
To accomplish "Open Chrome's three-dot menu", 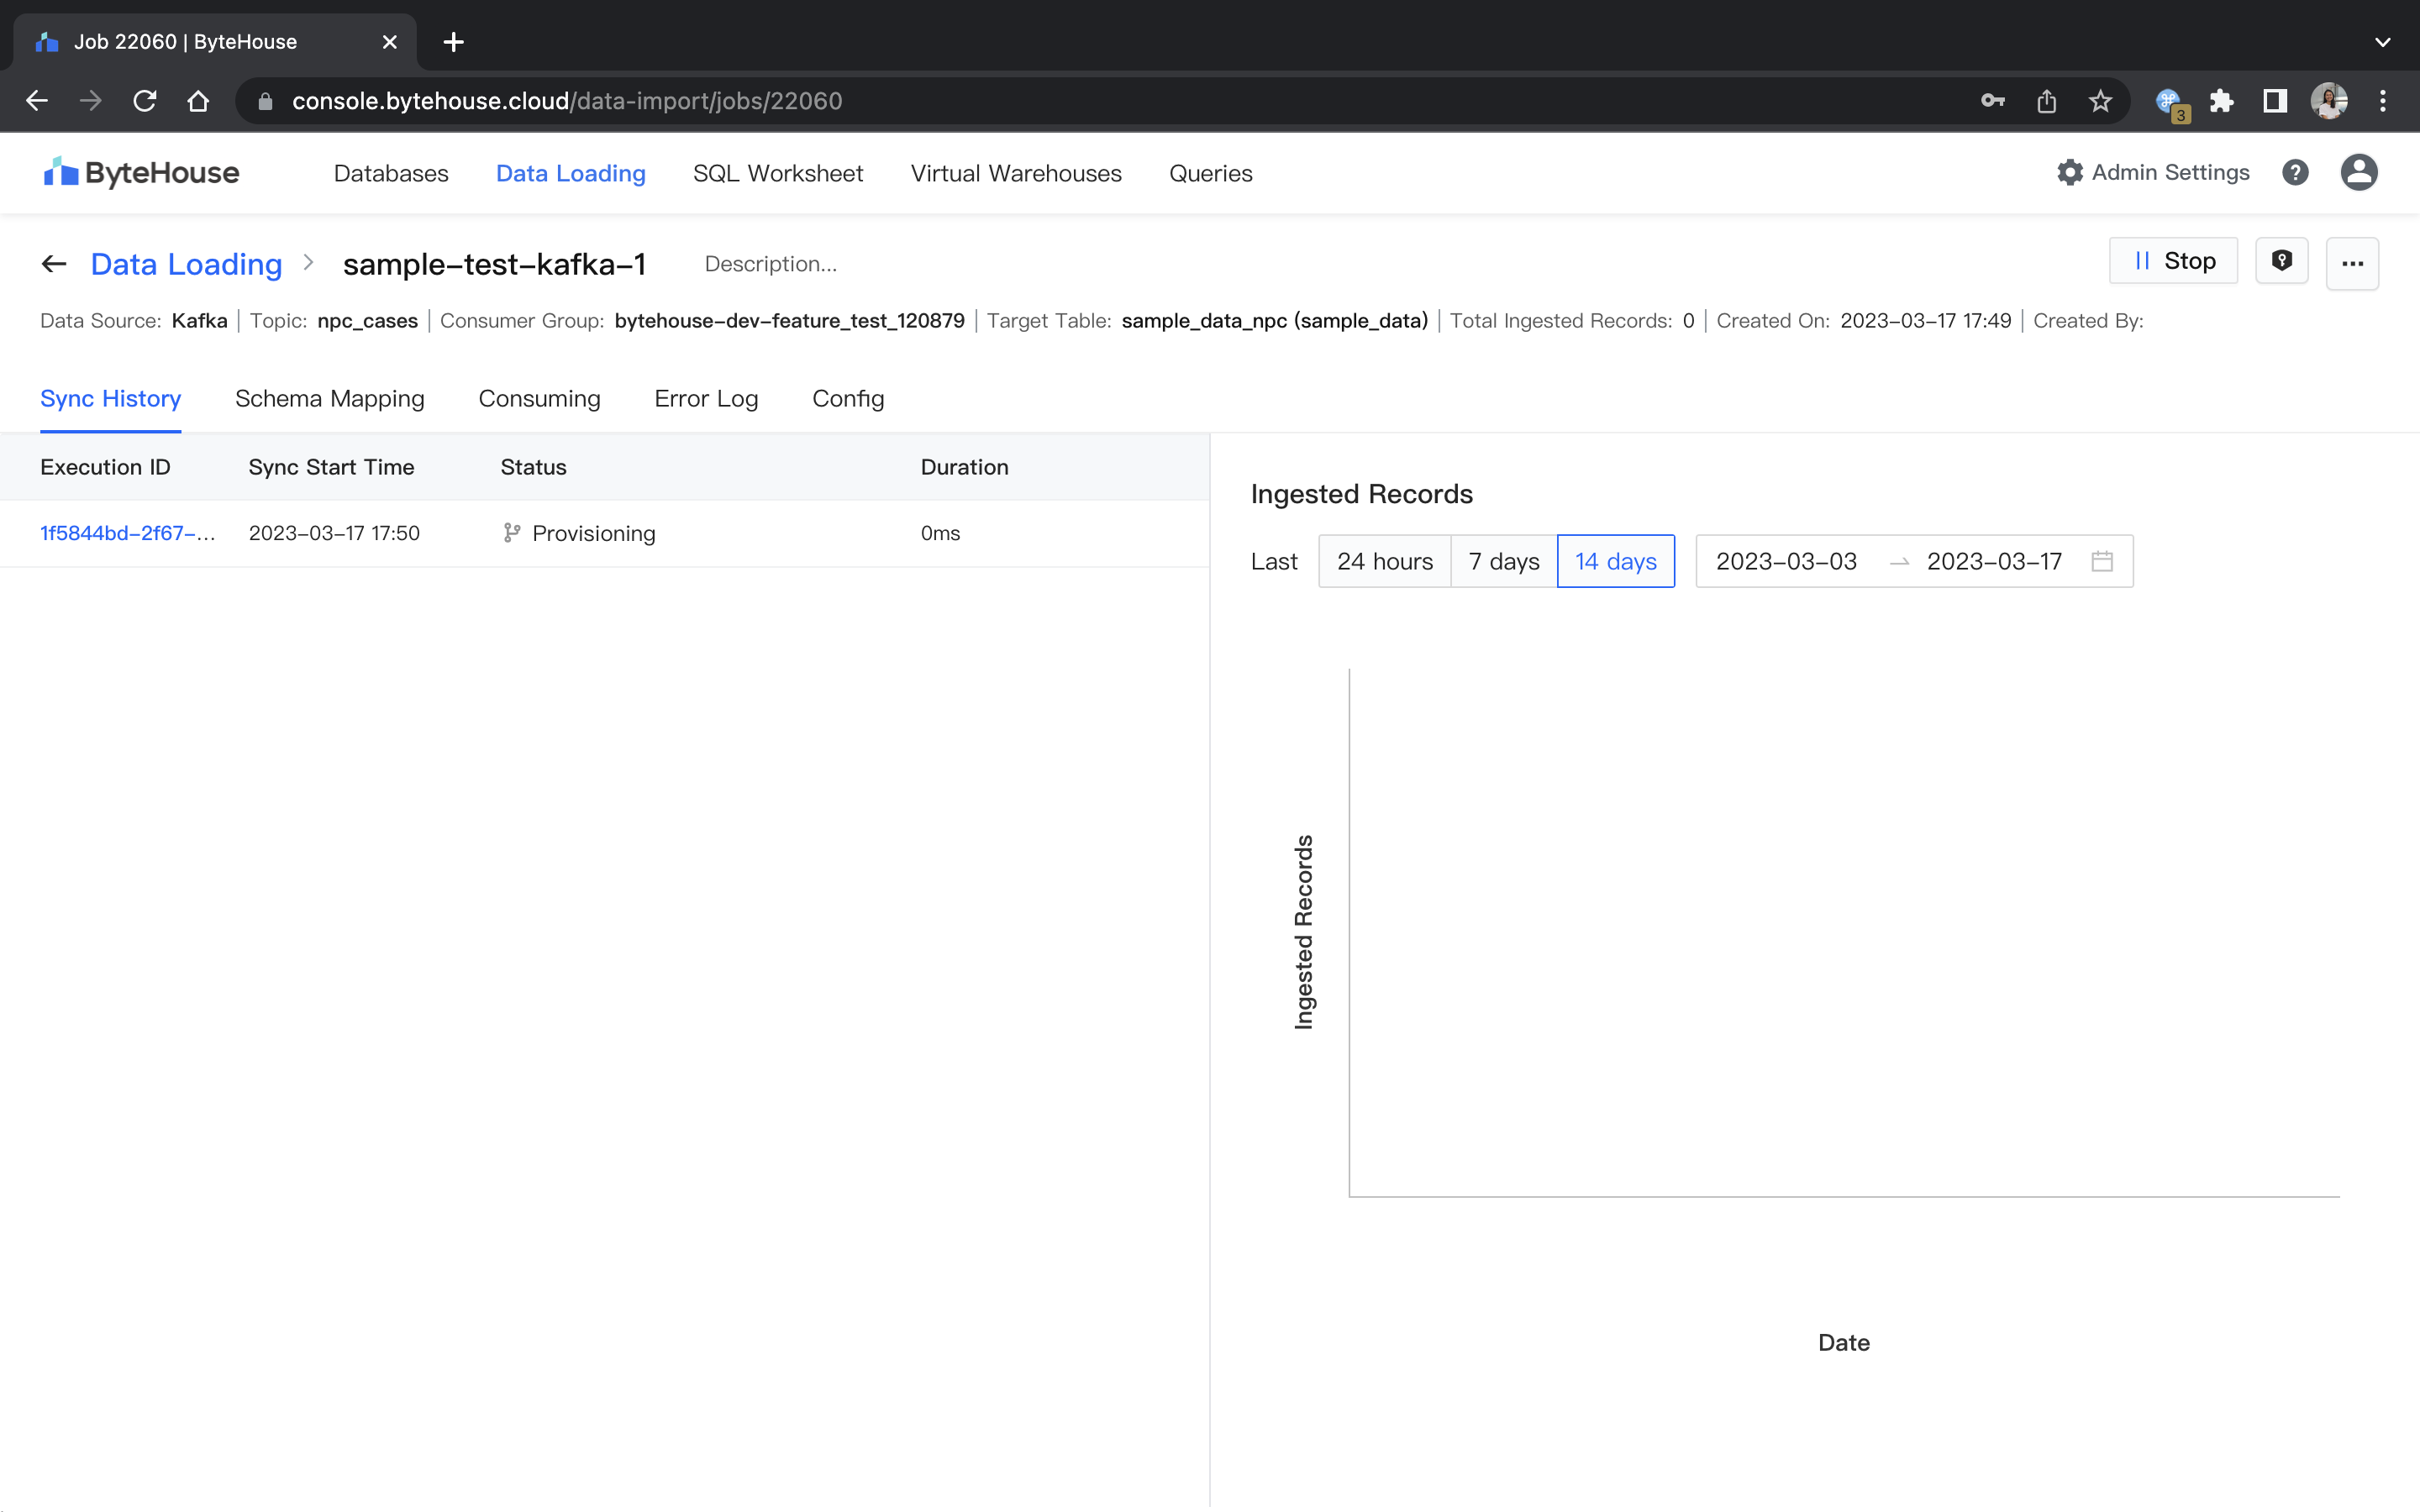I will pyautogui.click(x=2383, y=101).
